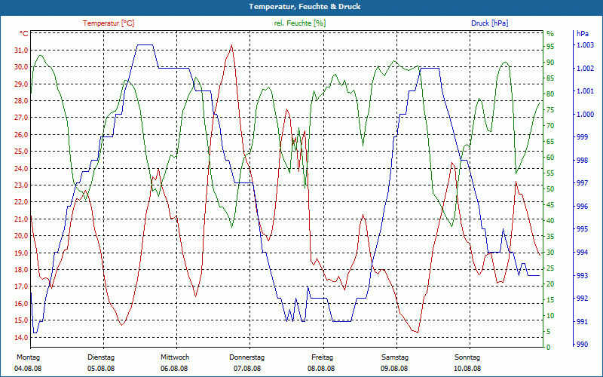Click the 'Sonntag' day label
The image size is (603, 377).
467,357
